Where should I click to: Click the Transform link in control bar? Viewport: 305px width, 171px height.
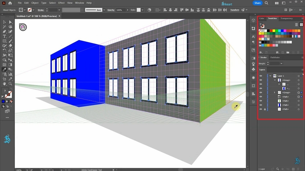tap(234, 10)
